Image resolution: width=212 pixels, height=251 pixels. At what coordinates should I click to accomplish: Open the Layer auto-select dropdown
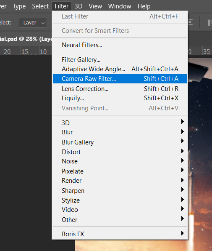click(x=33, y=23)
